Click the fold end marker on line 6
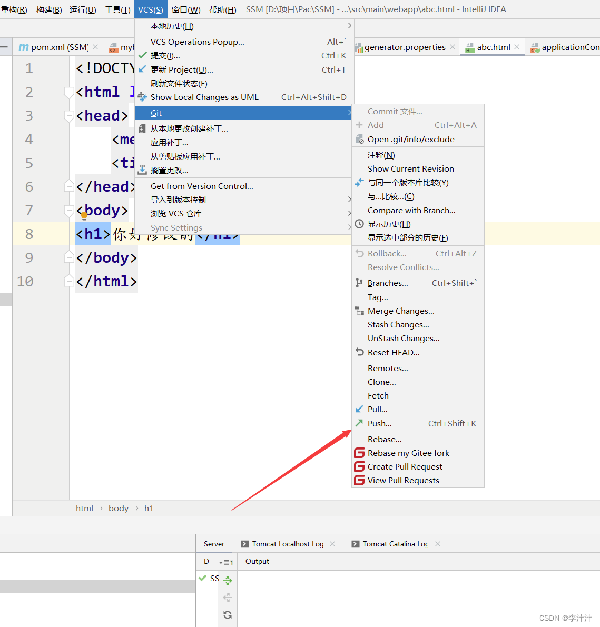Image resolution: width=600 pixels, height=627 pixels. click(69, 186)
